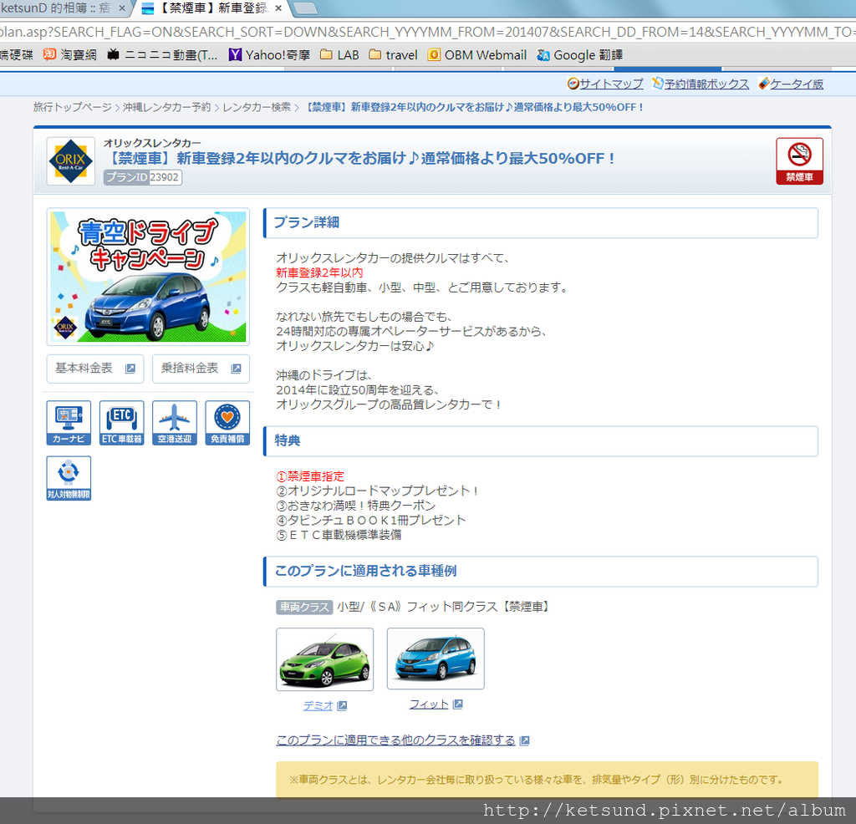Click the デミオ car model link
This screenshot has height=824, width=856.
[318, 704]
